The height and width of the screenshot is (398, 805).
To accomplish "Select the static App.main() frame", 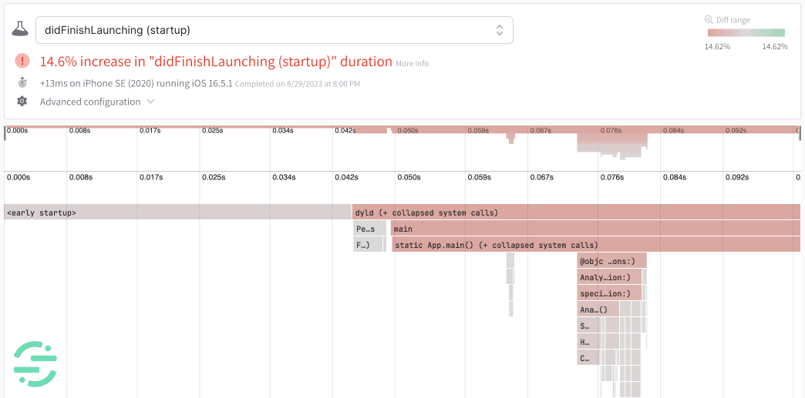I will (595, 245).
